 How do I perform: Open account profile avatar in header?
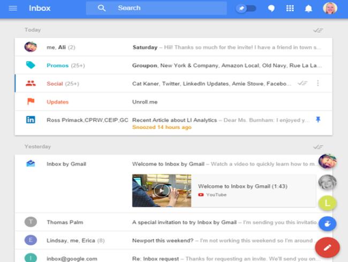[x=330, y=8]
